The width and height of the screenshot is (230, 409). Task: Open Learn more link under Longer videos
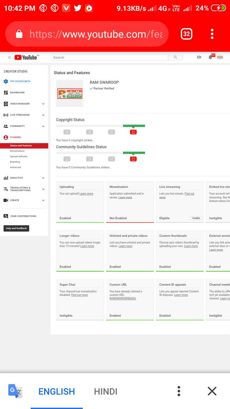pos(87,246)
